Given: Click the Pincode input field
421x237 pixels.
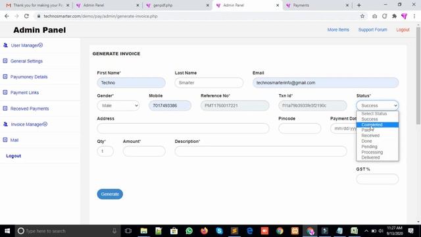Looking at the screenshot, I should click(x=300, y=128).
